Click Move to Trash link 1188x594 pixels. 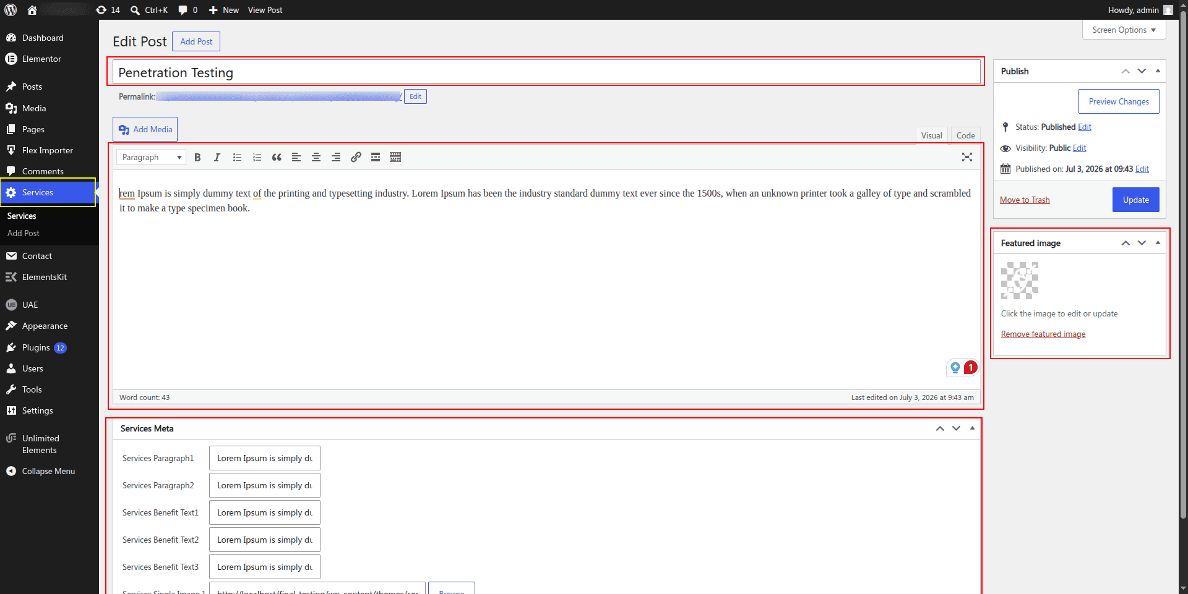1025,200
